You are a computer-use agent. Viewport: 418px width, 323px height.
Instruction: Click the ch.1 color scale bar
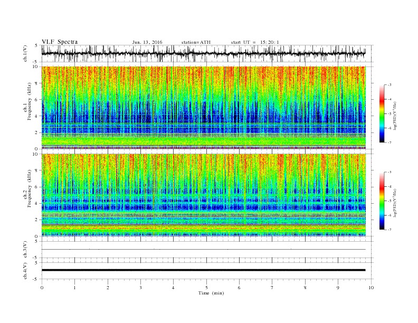coord(382,113)
